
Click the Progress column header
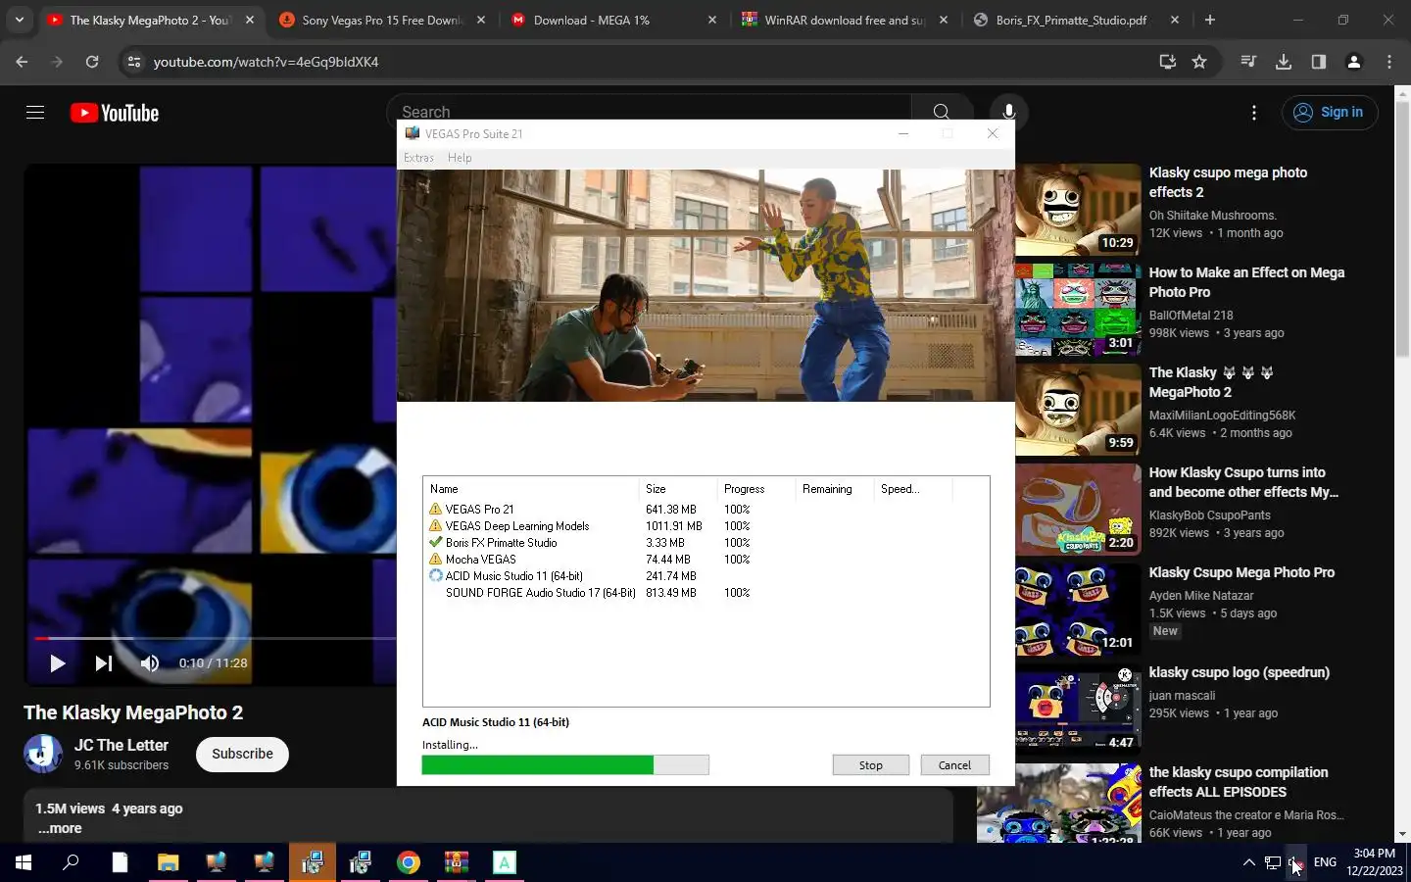click(756, 489)
